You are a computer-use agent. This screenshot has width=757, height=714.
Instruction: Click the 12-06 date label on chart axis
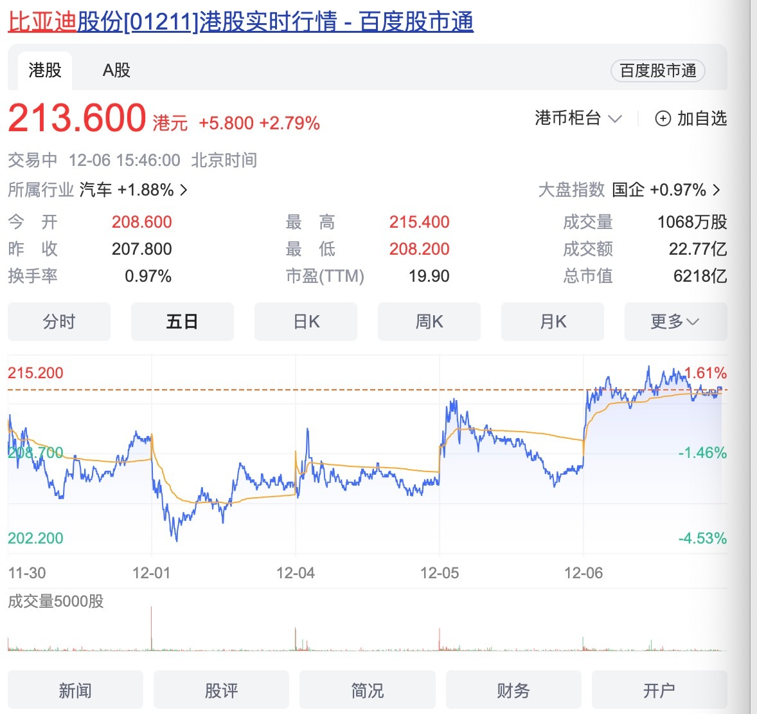[x=583, y=573]
